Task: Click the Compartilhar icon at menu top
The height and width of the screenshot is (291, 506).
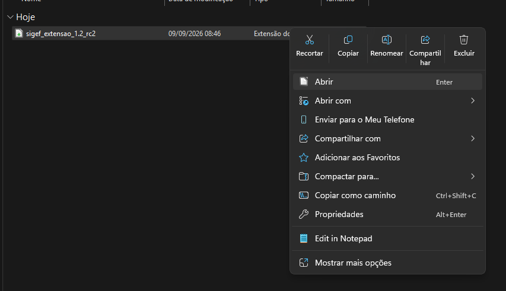Action: pos(425,40)
